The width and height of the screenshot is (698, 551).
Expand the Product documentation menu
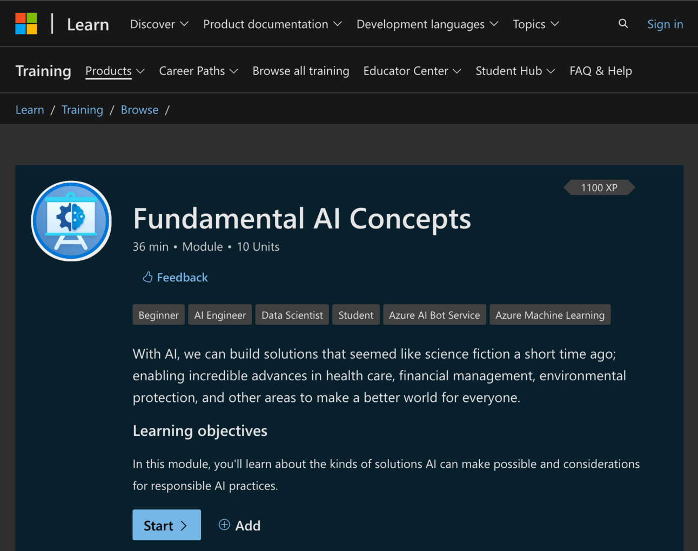click(x=272, y=24)
